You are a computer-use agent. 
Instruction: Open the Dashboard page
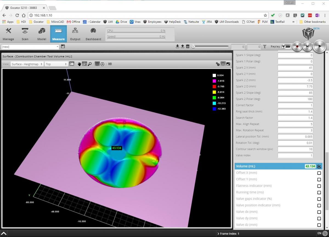click(93, 34)
